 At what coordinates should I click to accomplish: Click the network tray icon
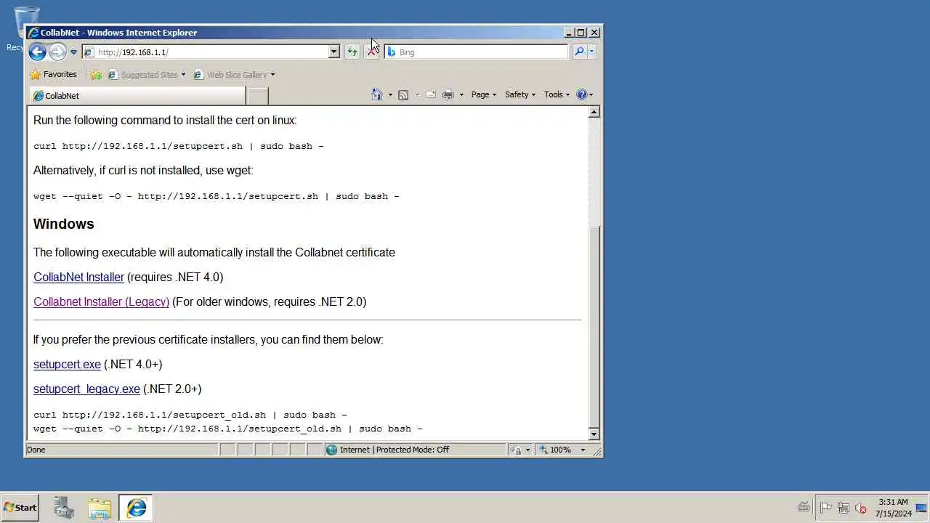[843, 508]
